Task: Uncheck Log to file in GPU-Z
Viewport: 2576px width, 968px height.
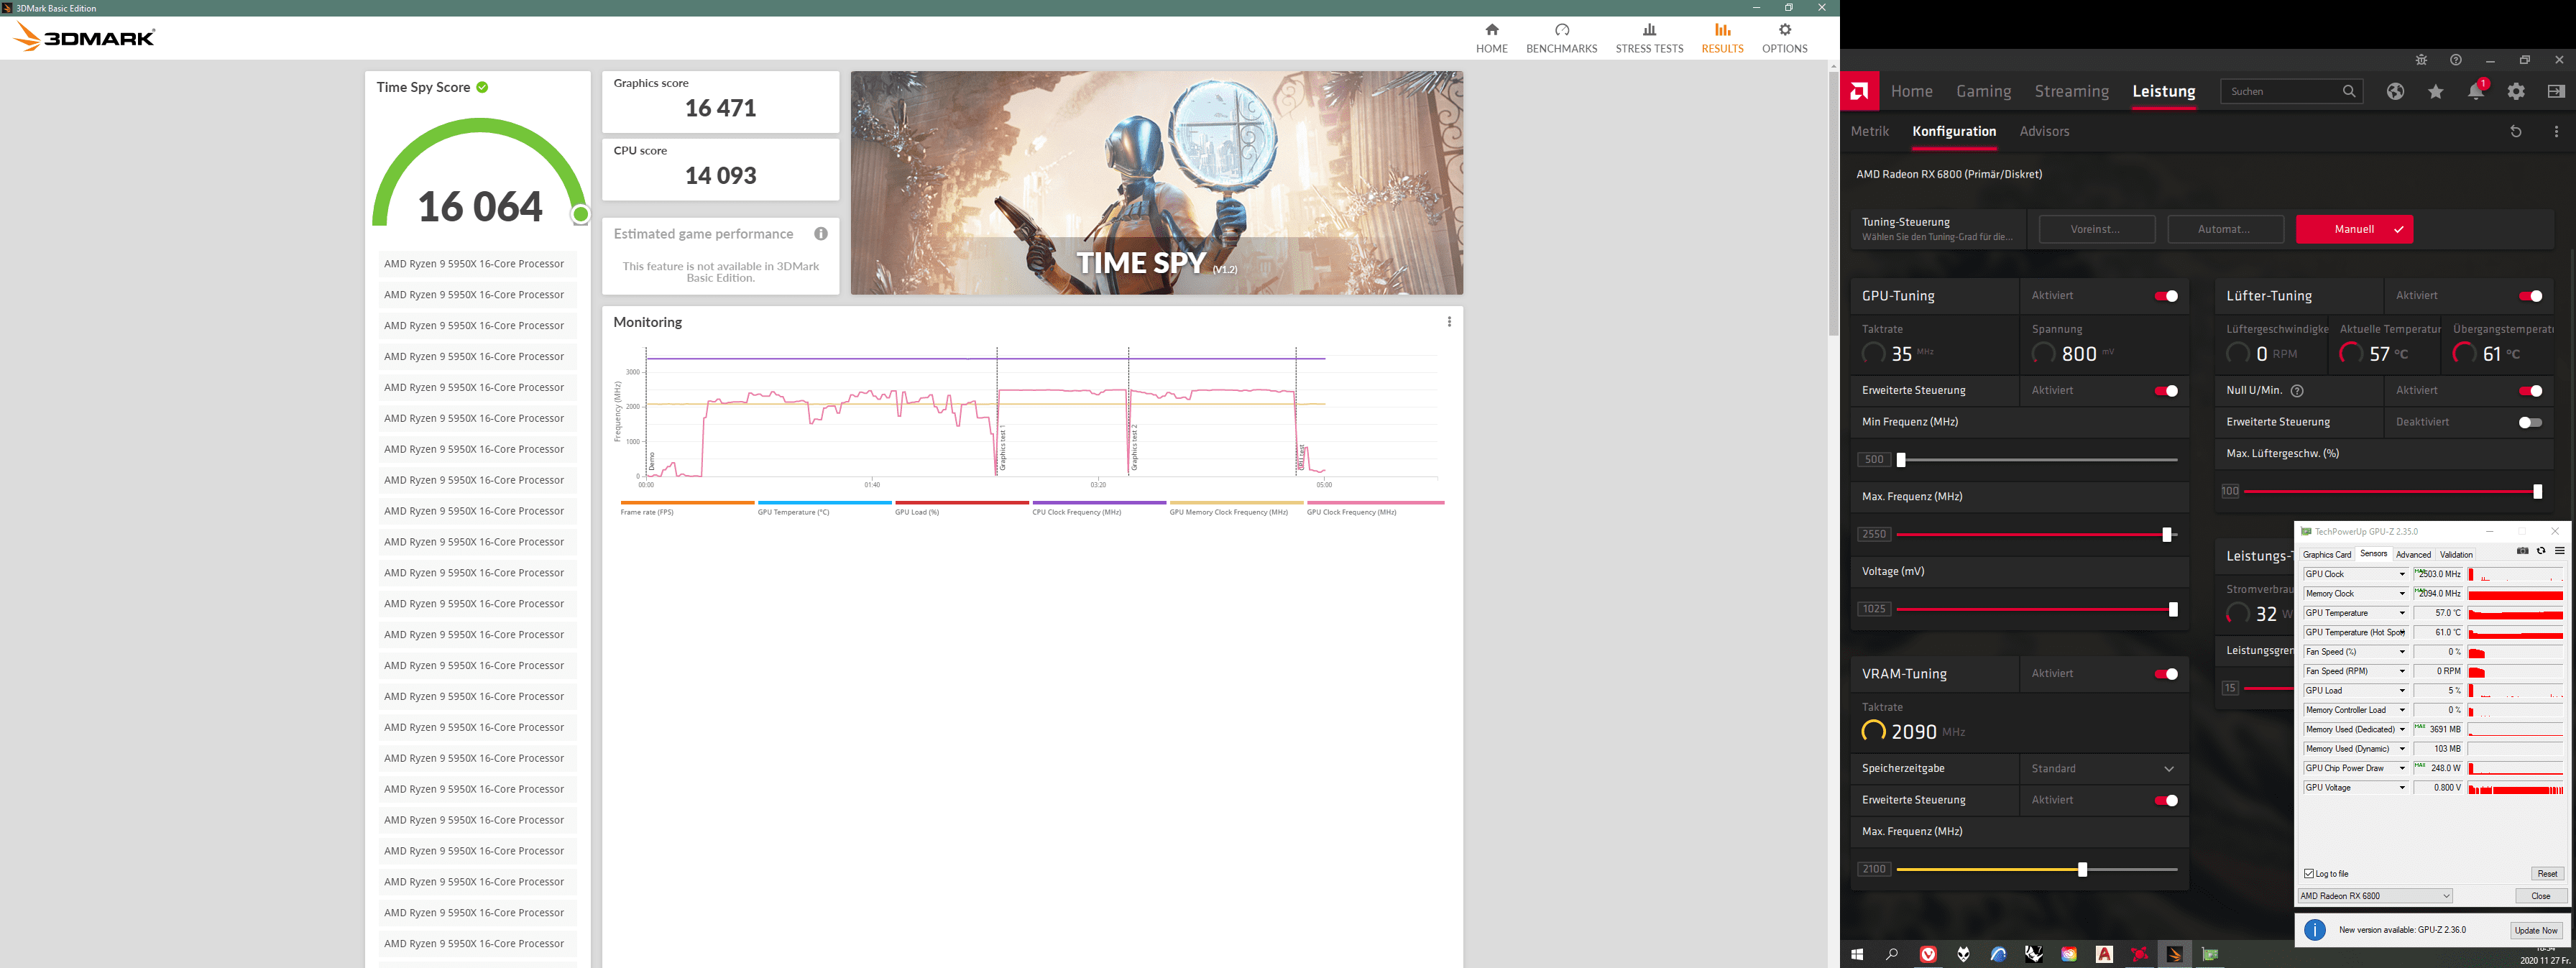Action: click(x=2309, y=874)
